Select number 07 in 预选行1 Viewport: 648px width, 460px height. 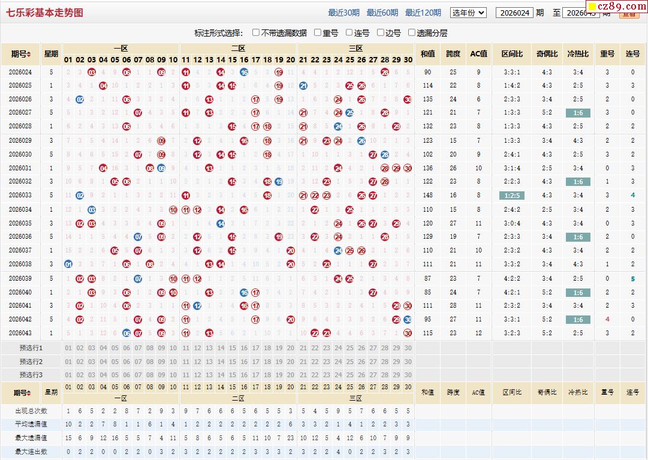point(138,348)
